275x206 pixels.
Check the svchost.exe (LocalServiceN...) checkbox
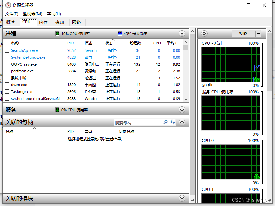tap(7, 99)
